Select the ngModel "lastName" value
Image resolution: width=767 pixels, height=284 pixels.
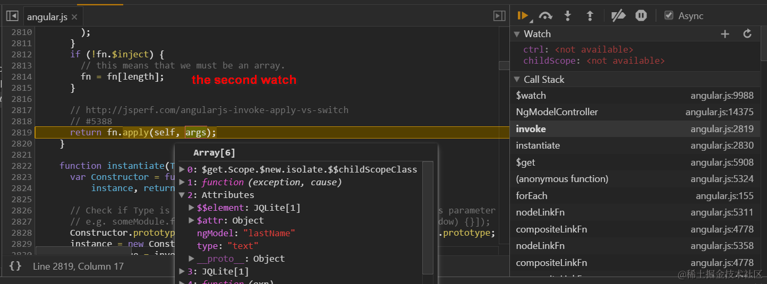pos(269,233)
